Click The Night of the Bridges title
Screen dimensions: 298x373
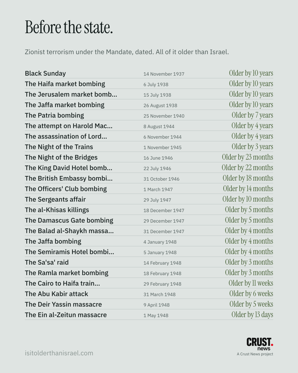(61, 157)
